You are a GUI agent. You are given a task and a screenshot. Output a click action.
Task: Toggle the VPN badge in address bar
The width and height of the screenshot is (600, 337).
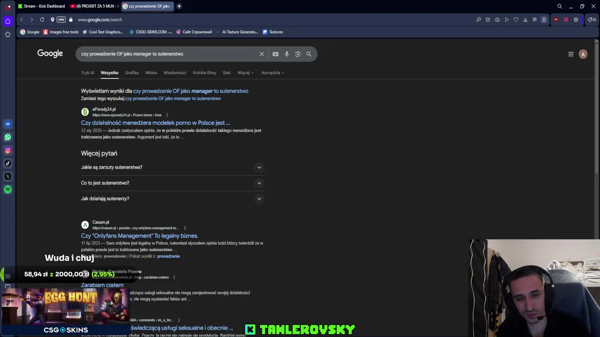61,20
